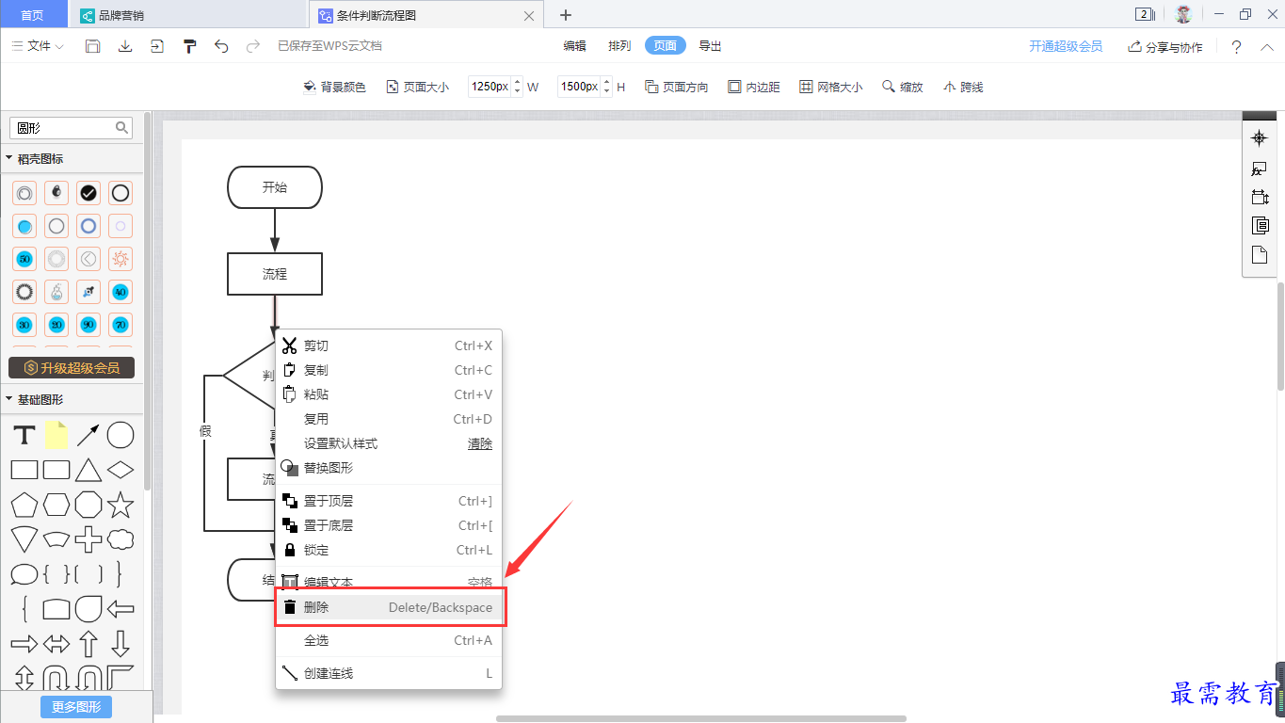1285x723 pixels.
Task: Choose 创建连线 from the context menu
Action: tap(389, 673)
